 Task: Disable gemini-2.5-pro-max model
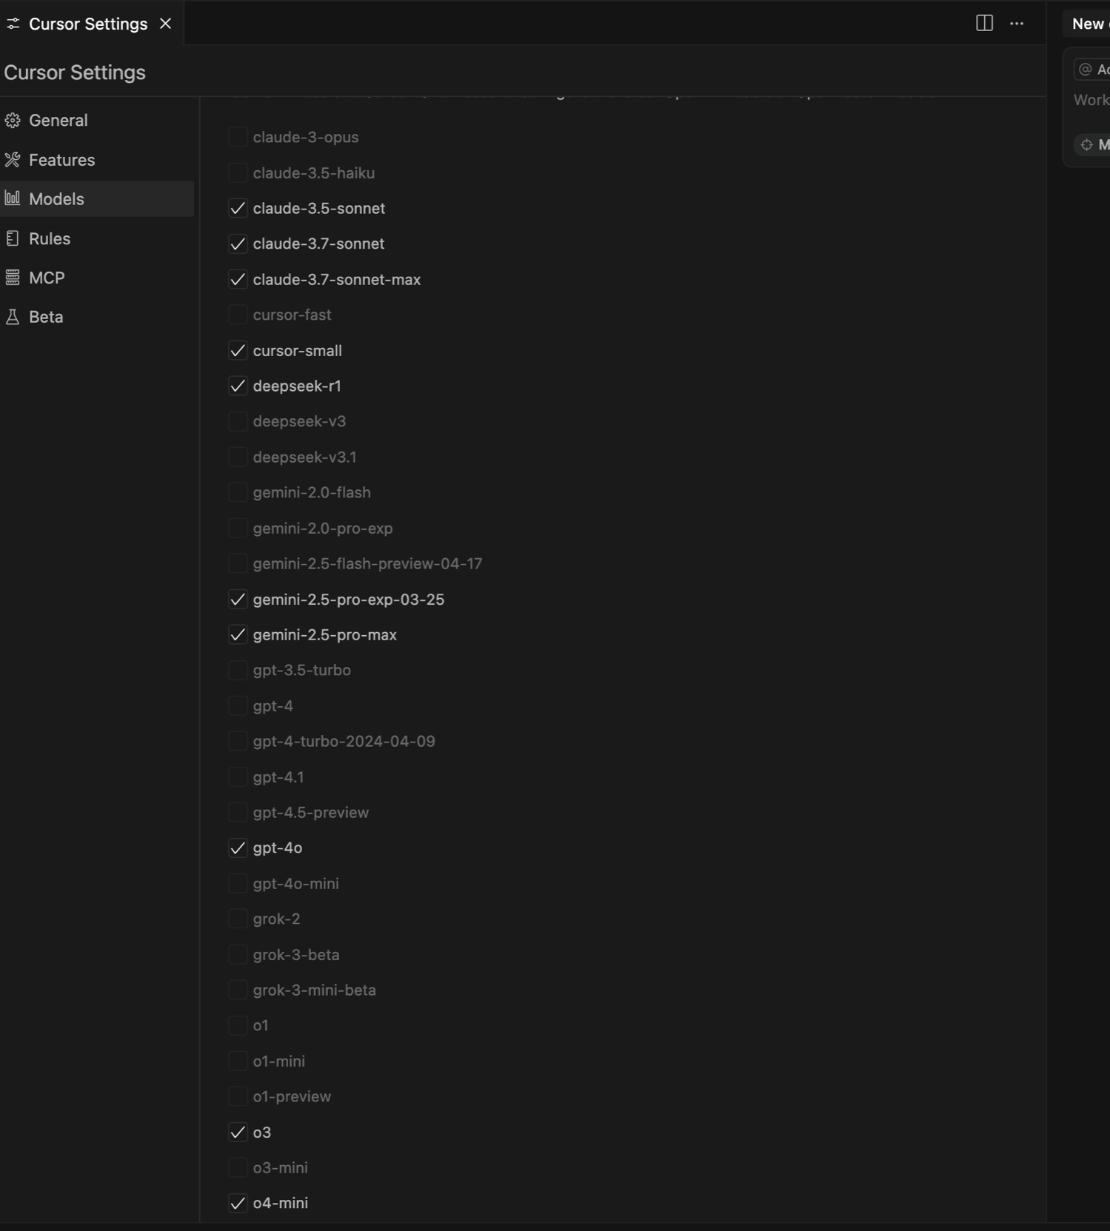tap(238, 634)
